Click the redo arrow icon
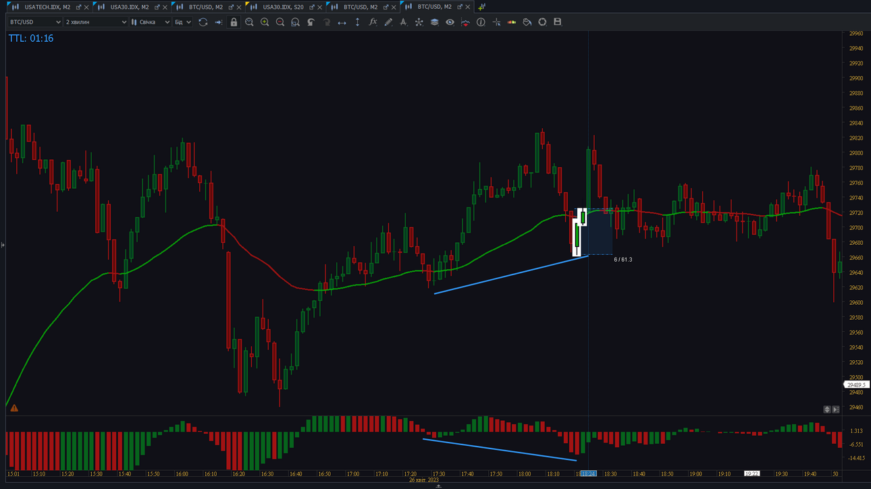The image size is (871, 489). click(326, 22)
